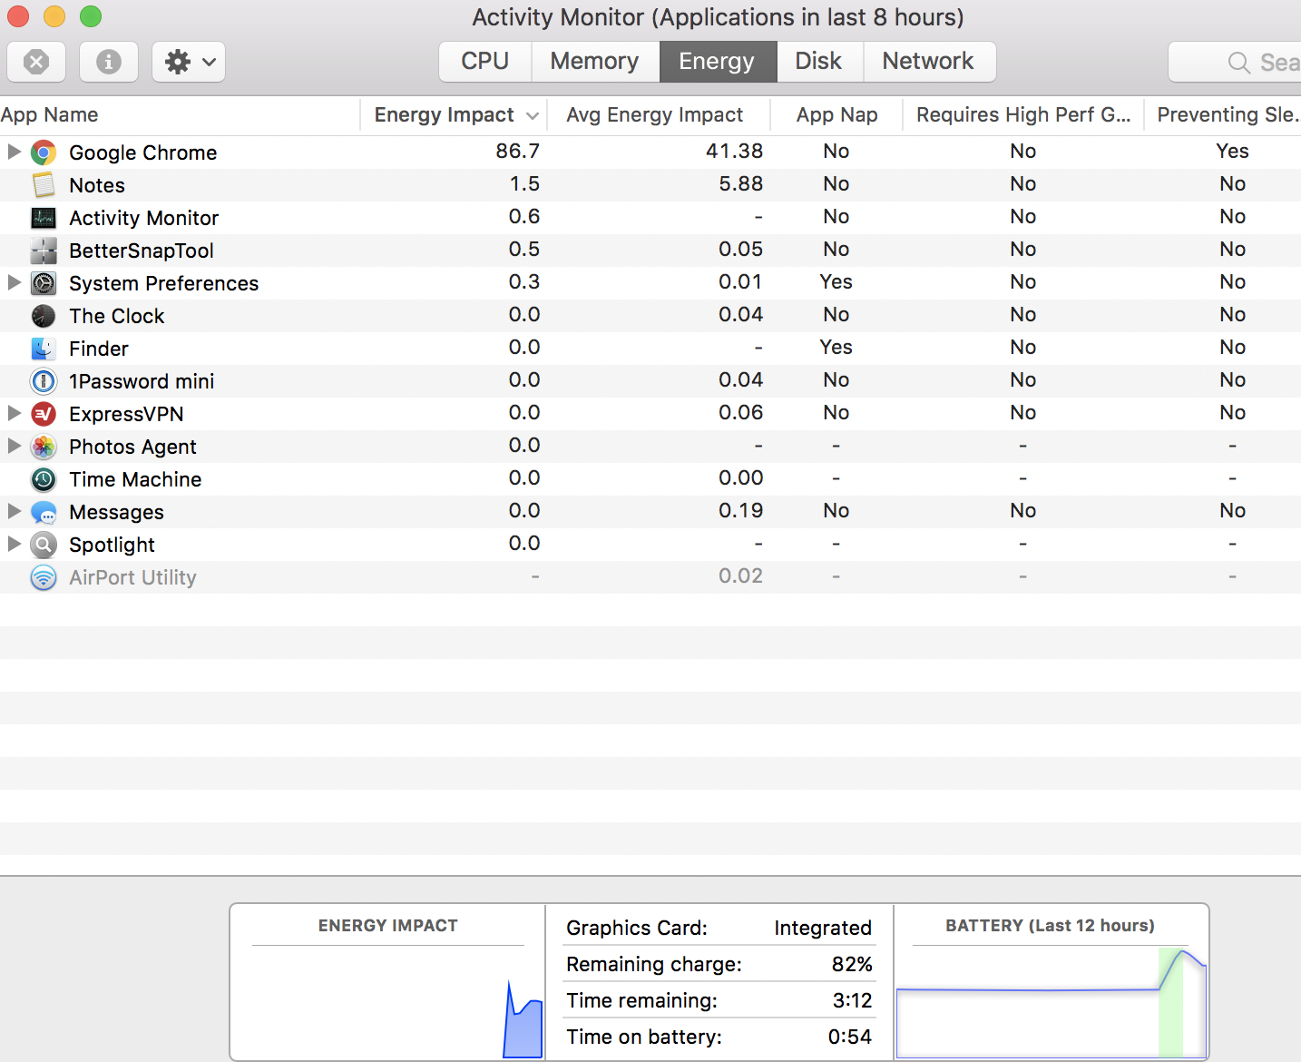Viewport: 1301px width, 1062px height.
Task: Click Chrome's Yes preventing sleep value
Action: [1233, 151]
